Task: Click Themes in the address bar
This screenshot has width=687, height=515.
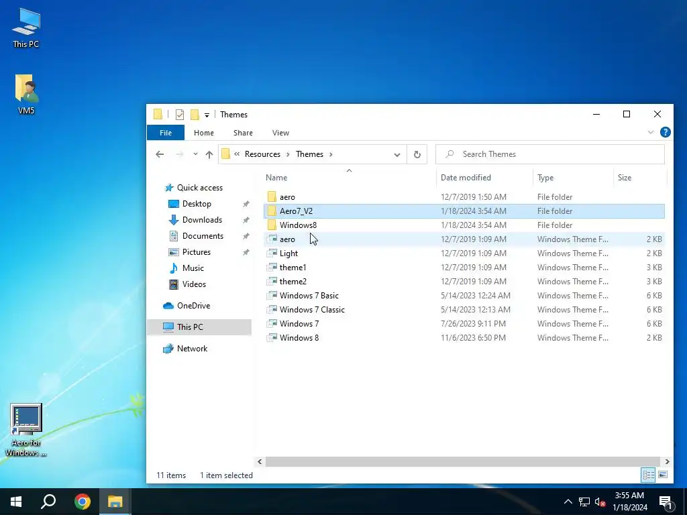Action: pyautogui.click(x=309, y=154)
